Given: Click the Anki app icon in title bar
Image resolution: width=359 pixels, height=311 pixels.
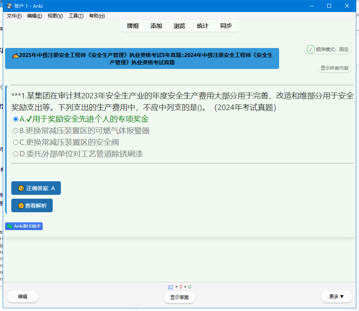Looking at the screenshot, I should (x=9, y=6).
